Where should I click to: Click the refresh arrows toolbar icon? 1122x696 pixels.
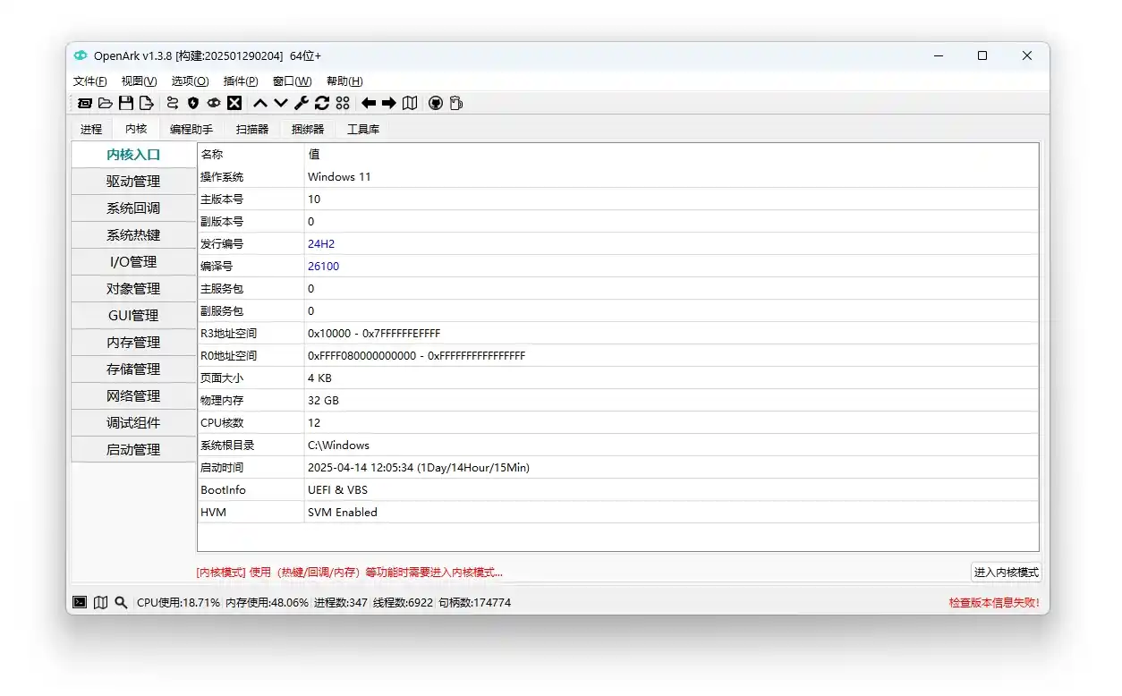click(322, 103)
